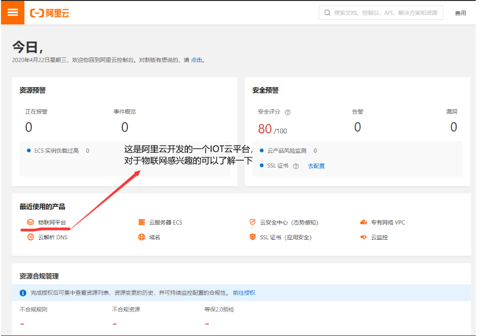
Task: Open the 域名 product
Action: point(155,237)
